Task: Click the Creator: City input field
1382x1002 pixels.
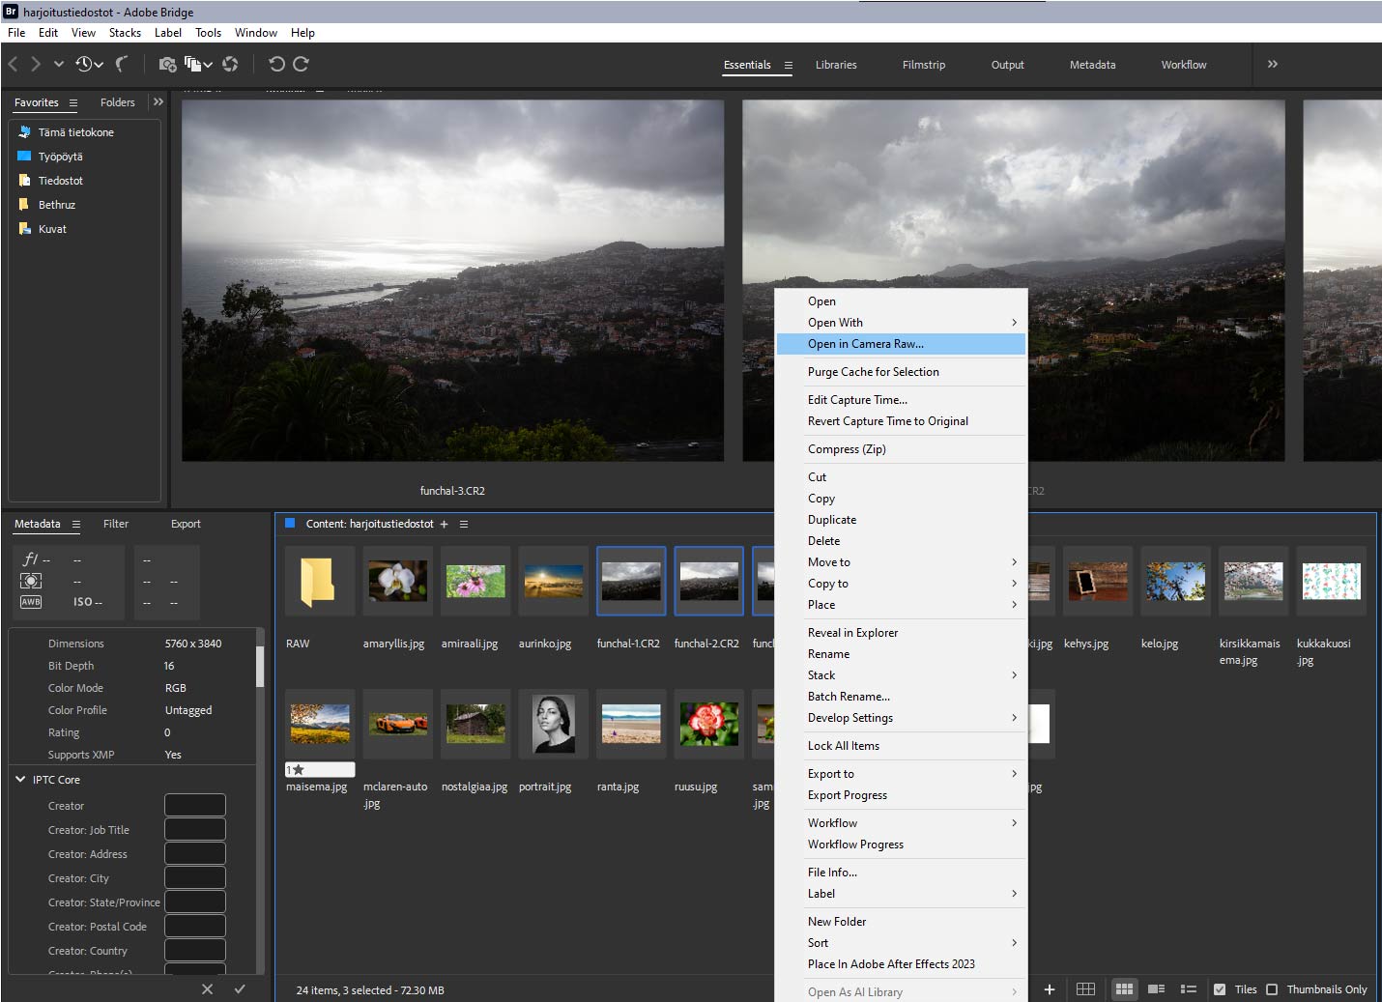Action: click(195, 877)
